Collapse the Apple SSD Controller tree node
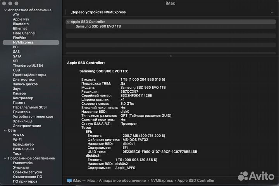The height and width of the screenshot is (186, 279). (68, 22)
